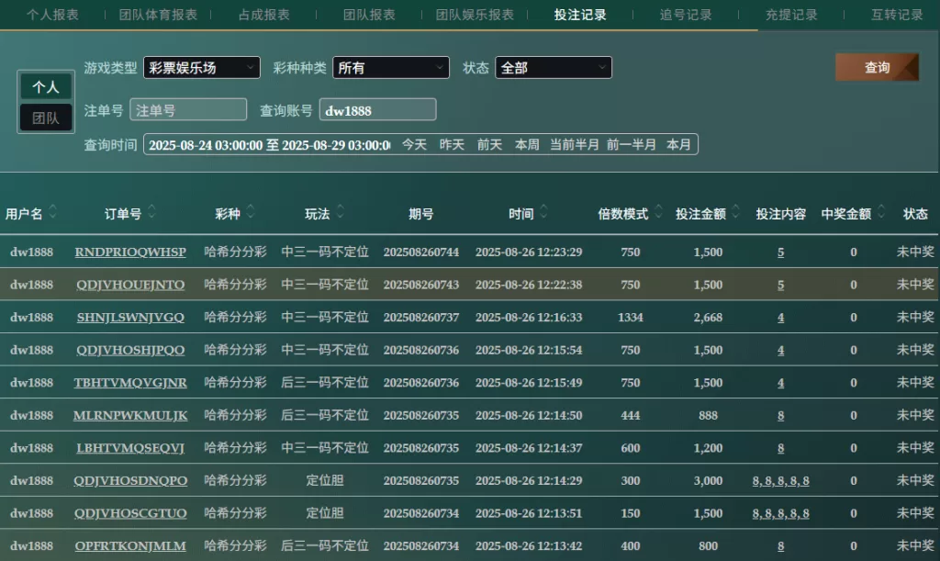Click time 2025-08-26 12:13:42
Viewport: 940px width, 561px height.
529,546
